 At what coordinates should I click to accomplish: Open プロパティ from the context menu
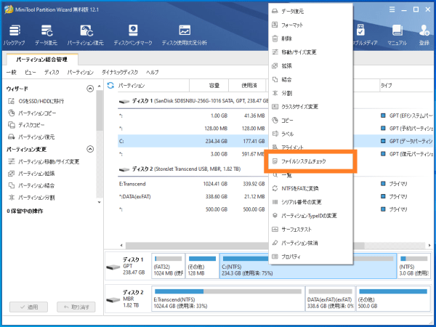tap(310, 257)
